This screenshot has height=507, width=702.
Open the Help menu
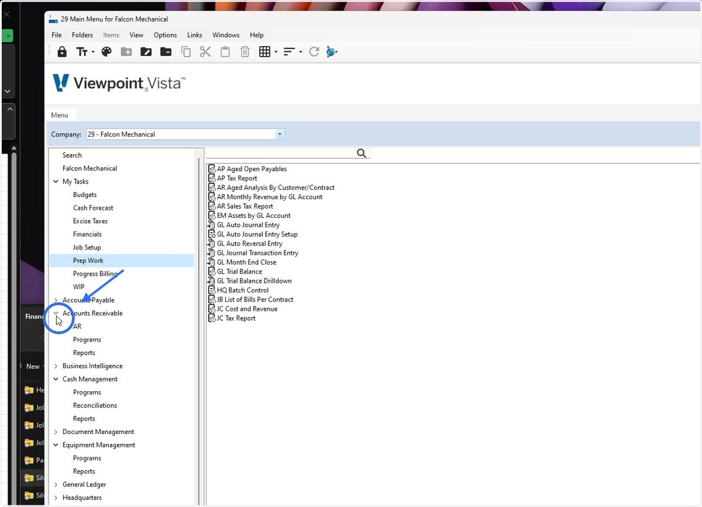[257, 35]
